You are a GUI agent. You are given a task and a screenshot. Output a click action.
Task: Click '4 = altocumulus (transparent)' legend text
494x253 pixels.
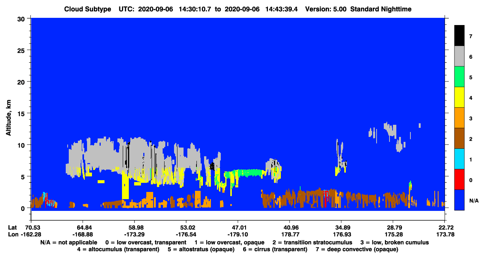click(x=118, y=249)
